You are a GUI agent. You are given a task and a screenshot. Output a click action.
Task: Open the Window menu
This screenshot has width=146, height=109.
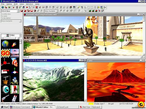click(29, 4)
